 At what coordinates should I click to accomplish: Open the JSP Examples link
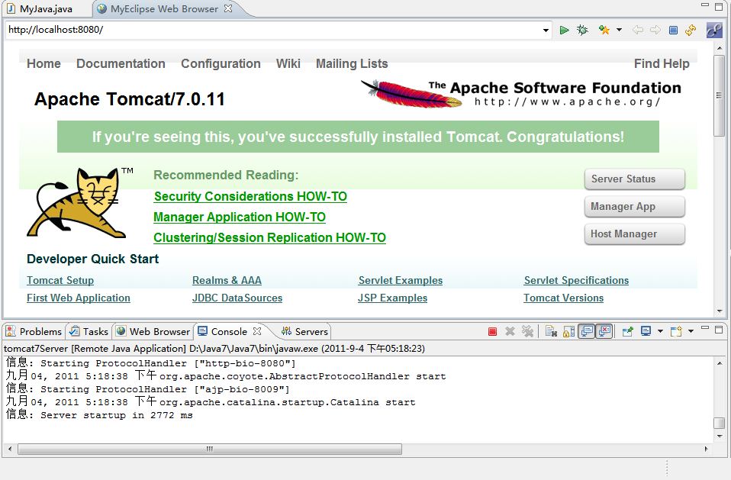[x=392, y=298]
